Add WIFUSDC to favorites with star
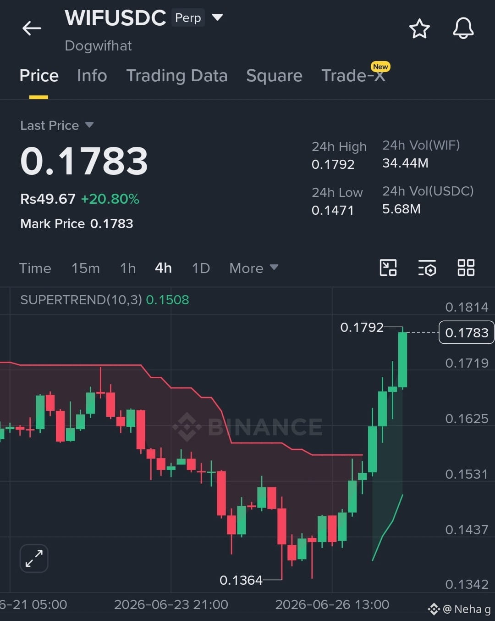495x621 pixels. (419, 28)
